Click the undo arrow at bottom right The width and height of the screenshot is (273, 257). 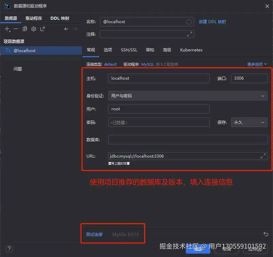266,234
